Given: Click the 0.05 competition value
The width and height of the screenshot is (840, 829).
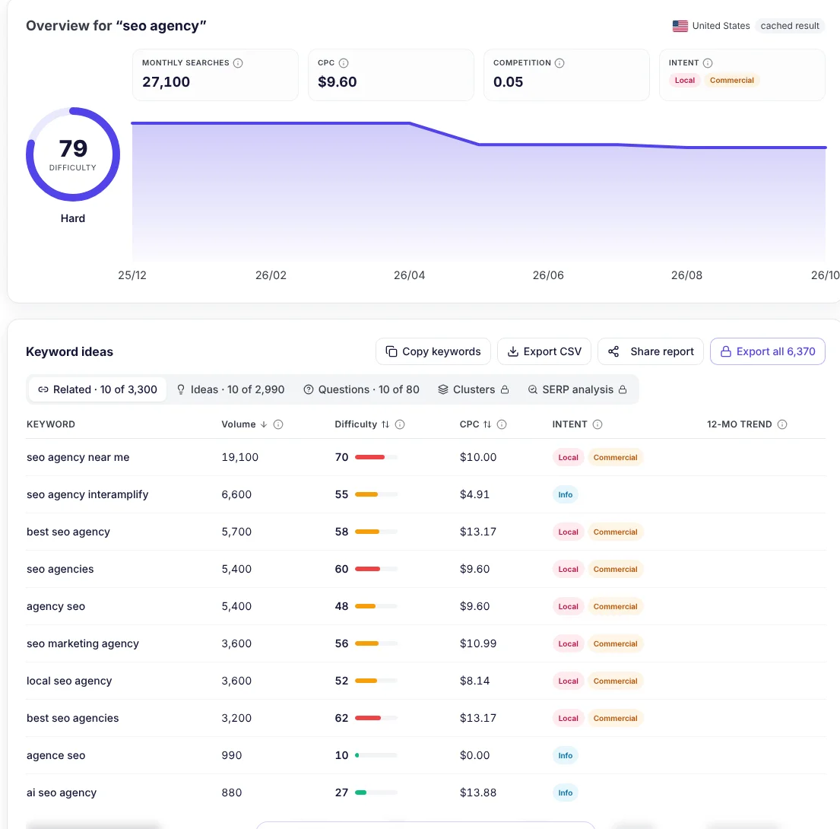Looking at the screenshot, I should tap(508, 82).
